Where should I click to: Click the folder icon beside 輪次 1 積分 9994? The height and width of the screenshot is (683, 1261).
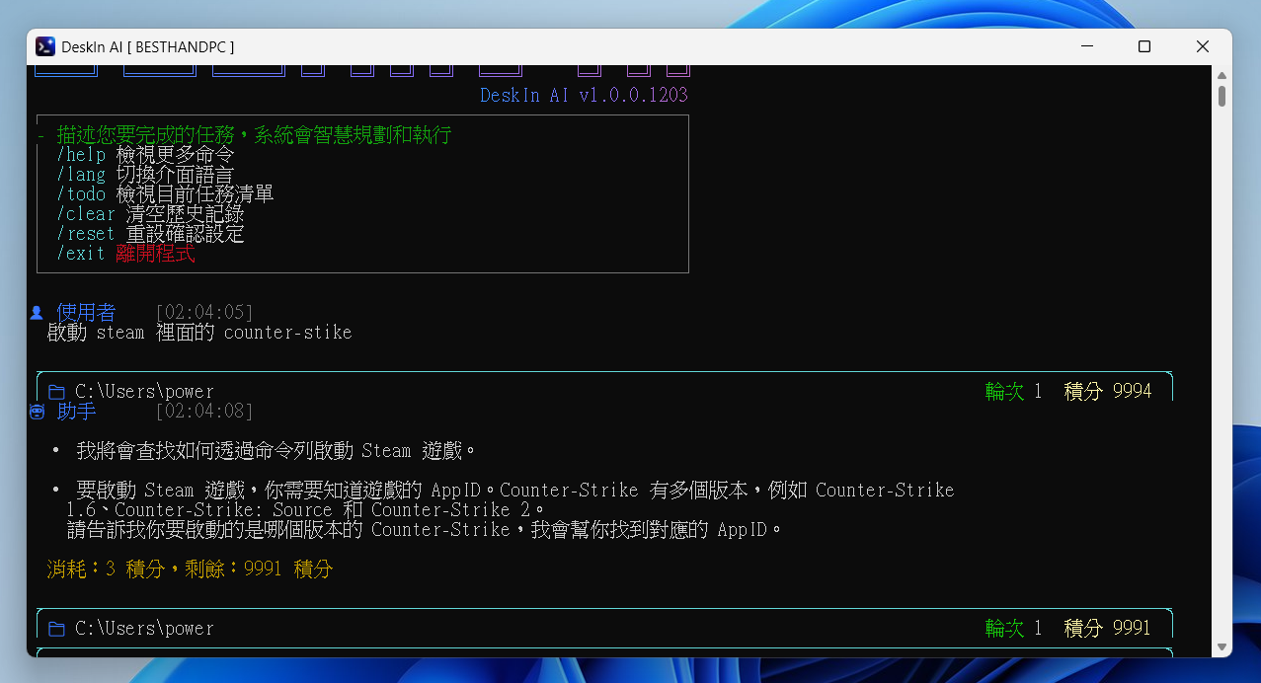tap(56, 392)
